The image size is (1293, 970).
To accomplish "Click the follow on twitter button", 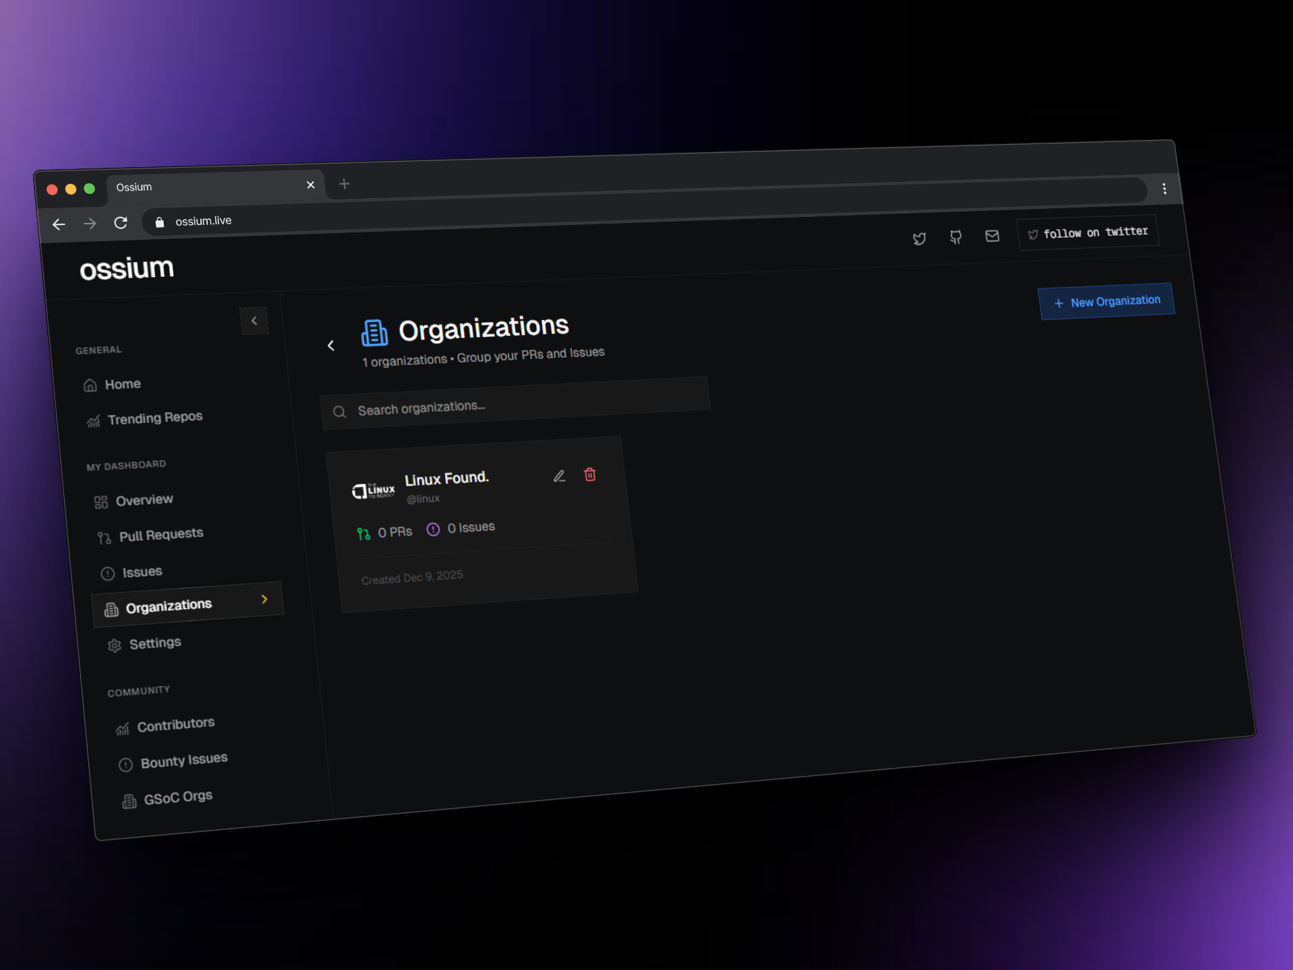I will (x=1088, y=233).
